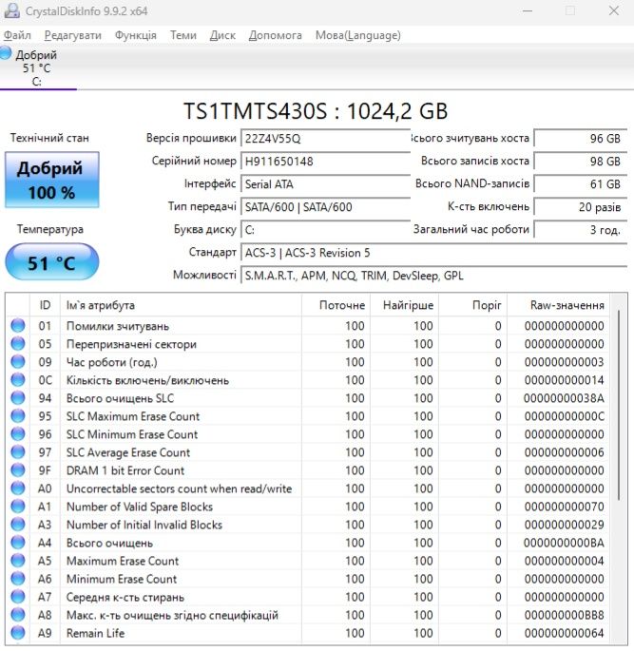Click the total host writes value 98 GB
634x651 pixels.
point(581,162)
